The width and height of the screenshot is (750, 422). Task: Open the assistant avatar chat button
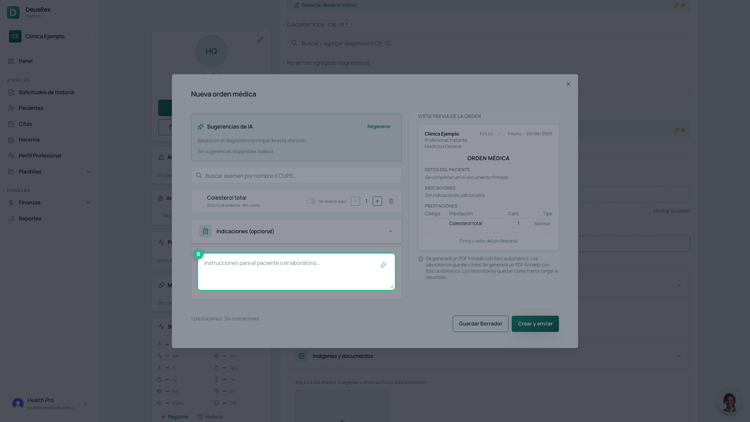[x=730, y=402]
